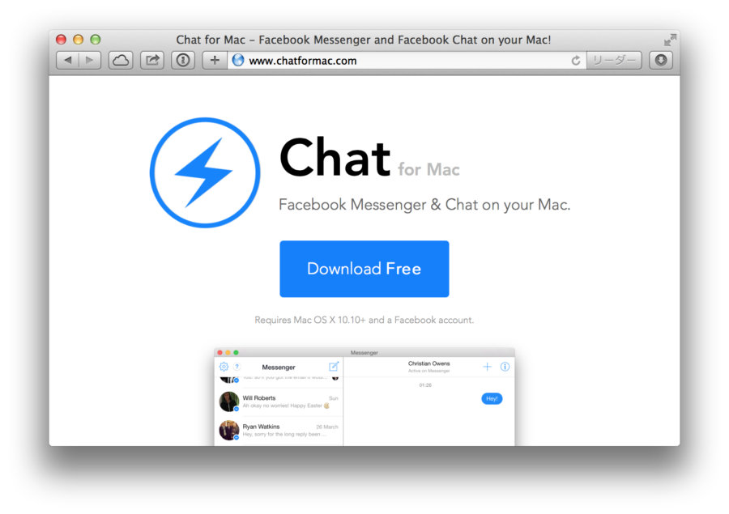Zoom the Safari window with green button
This screenshot has width=729, height=514.
(96, 40)
